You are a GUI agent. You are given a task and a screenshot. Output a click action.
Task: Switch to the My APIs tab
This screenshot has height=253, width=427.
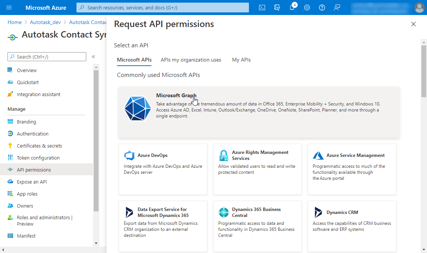click(x=241, y=60)
